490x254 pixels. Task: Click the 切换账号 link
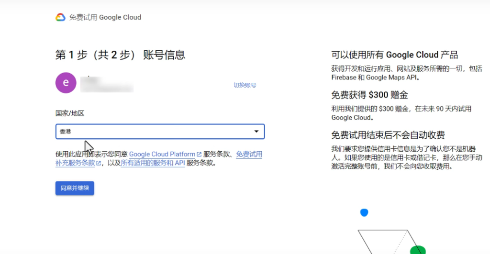pyautogui.click(x=245, y=85)
